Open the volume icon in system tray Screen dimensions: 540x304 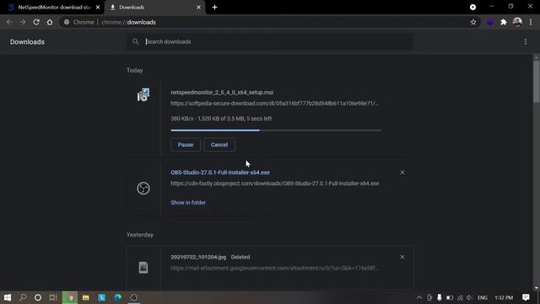point(470,297)
